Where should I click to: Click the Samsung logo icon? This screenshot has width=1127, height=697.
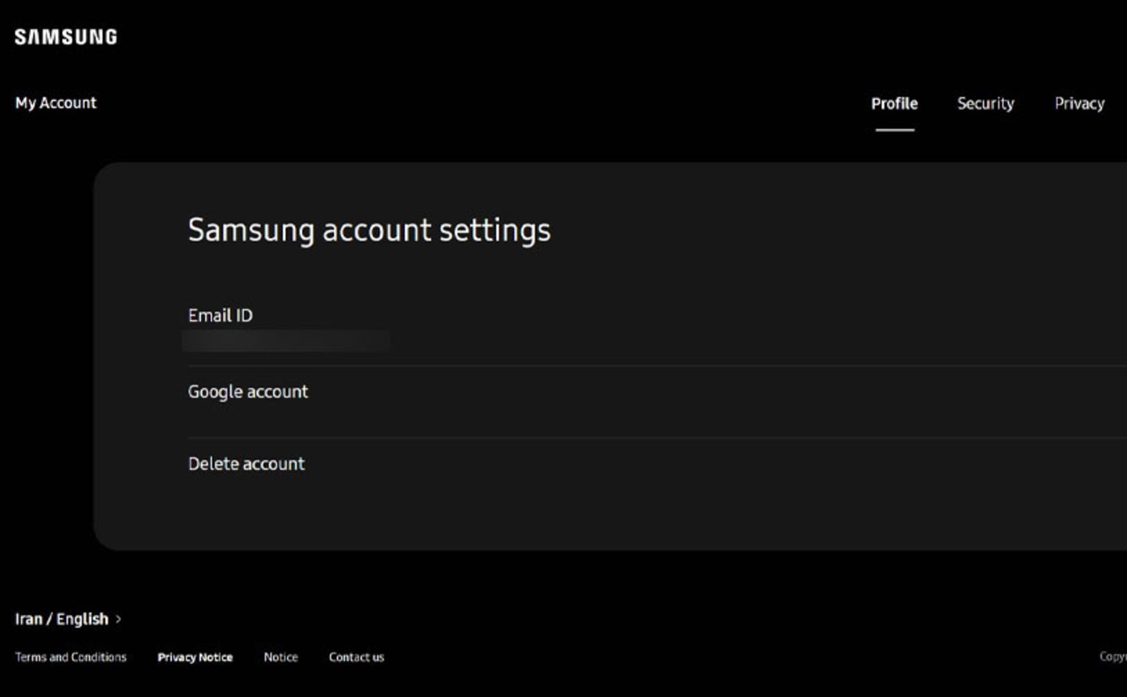pyautogui.click(x=67, y=35)
